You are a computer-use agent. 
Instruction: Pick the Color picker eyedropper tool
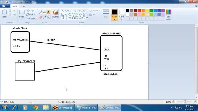point(45,17)
